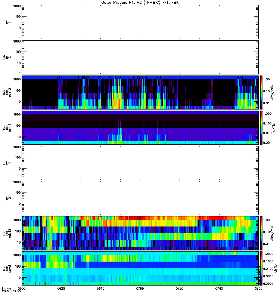Screen dimensions: 280x299
Task: Click the '2009 Jan 29' date label
Action: 12,291
